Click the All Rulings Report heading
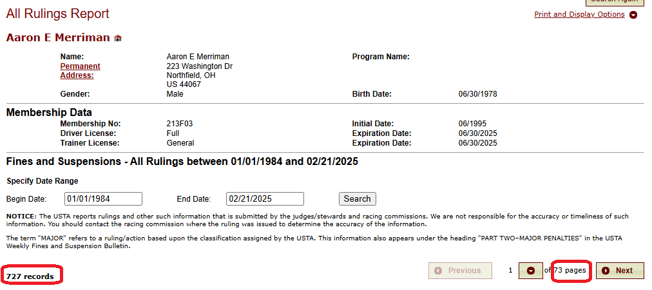Screen dimensions: 652x290 point(58,14)
